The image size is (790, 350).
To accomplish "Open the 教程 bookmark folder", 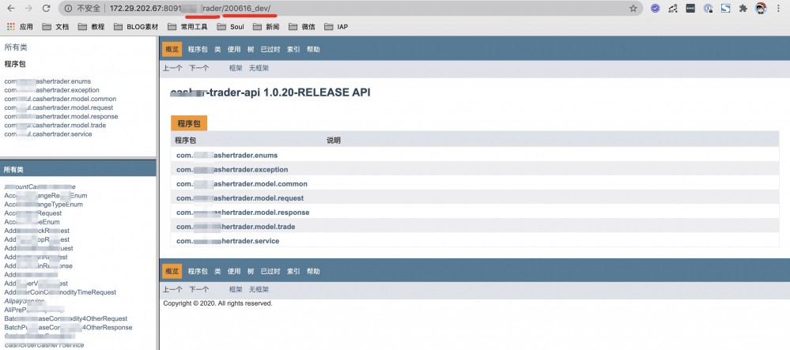I will [x=91, y=27].
